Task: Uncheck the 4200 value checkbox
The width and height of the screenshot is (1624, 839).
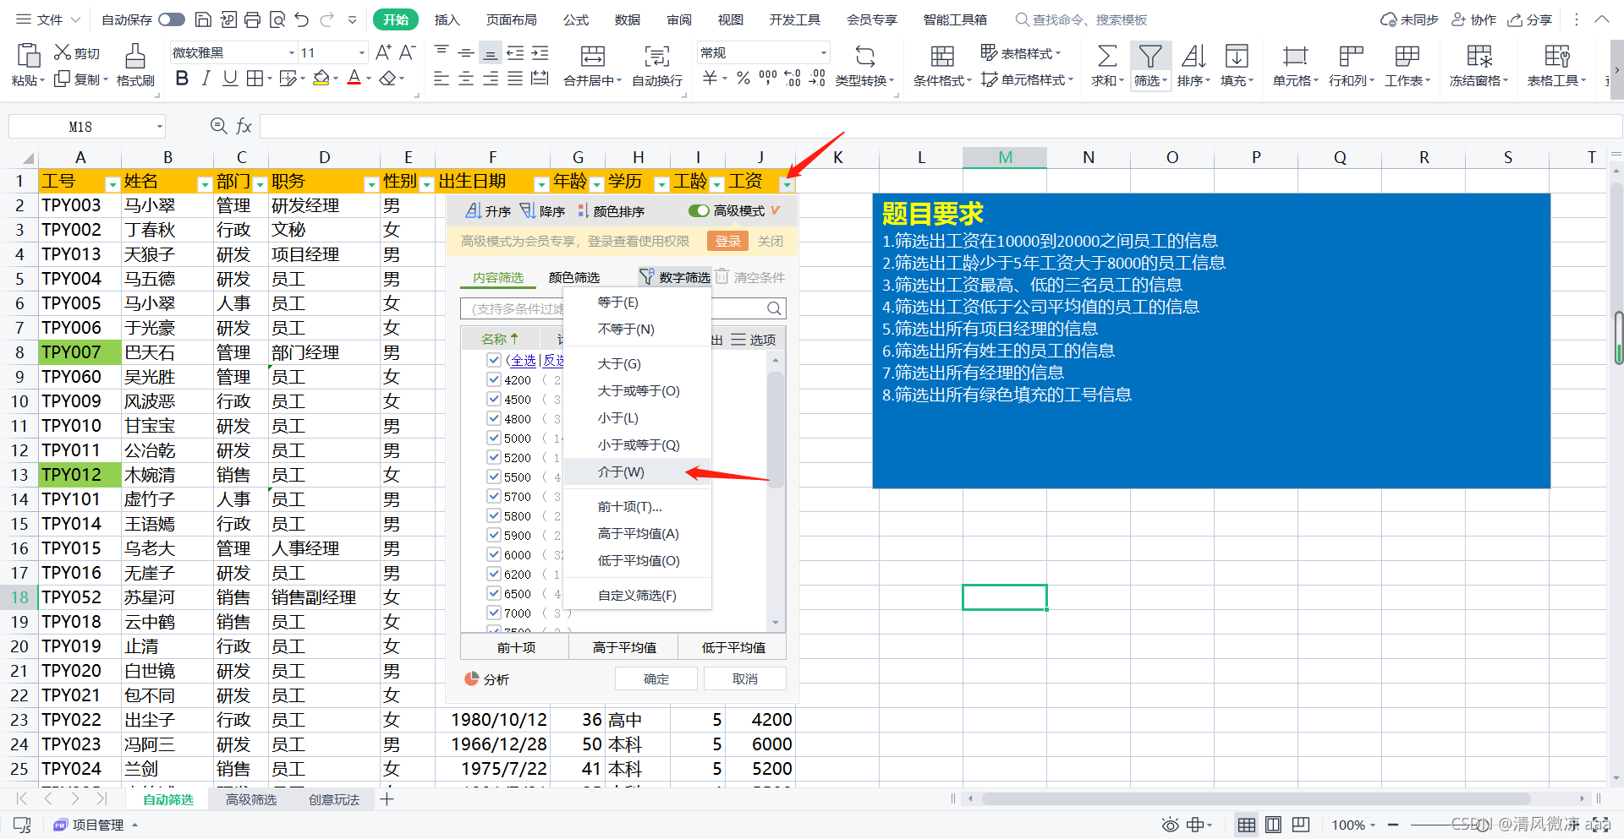Action: coord(494,379)
